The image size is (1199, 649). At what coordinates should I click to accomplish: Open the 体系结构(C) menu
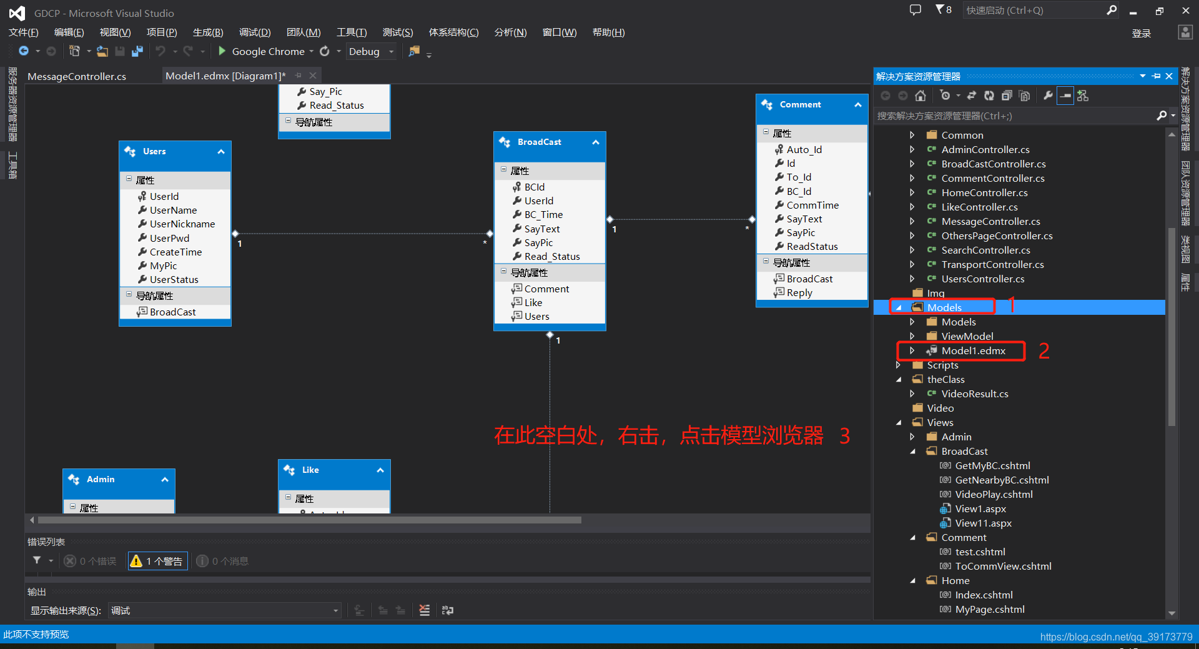coord(453,32)
